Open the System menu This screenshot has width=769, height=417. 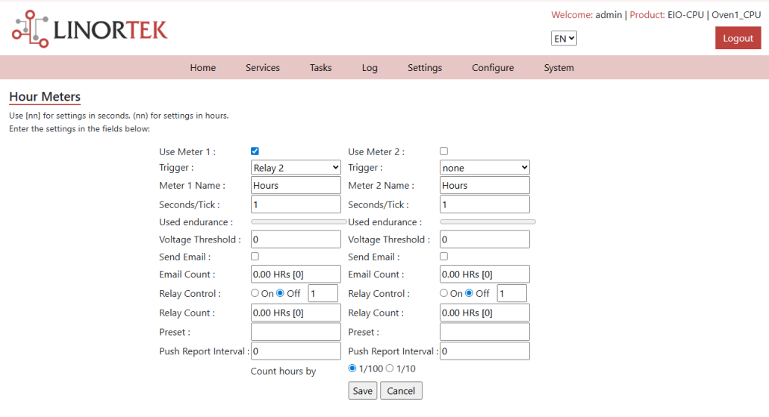click(x=558, y=68)
